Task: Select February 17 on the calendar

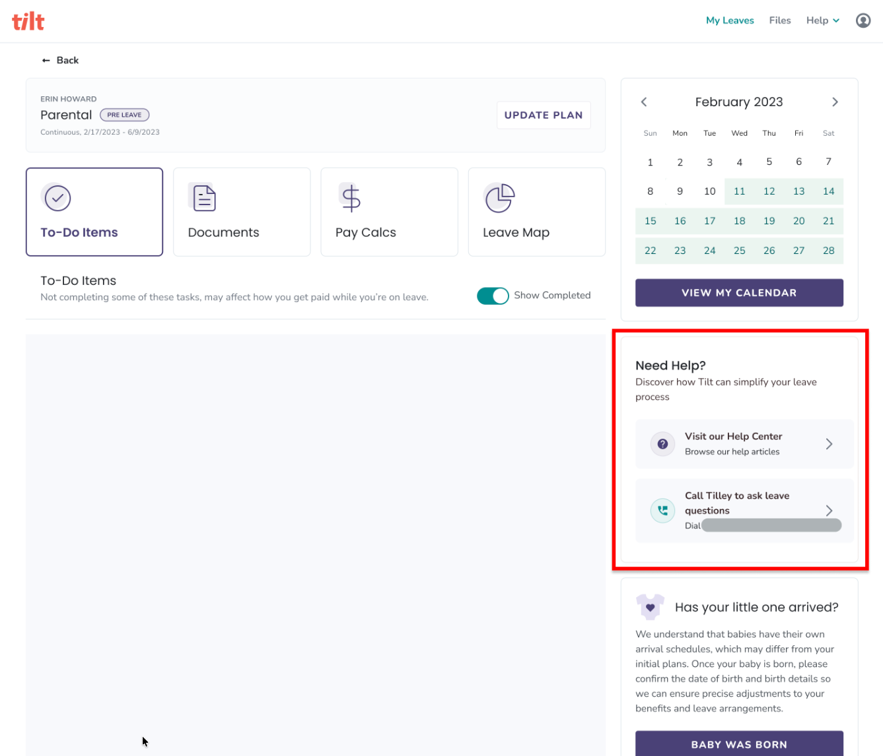Action: (709, 221)
